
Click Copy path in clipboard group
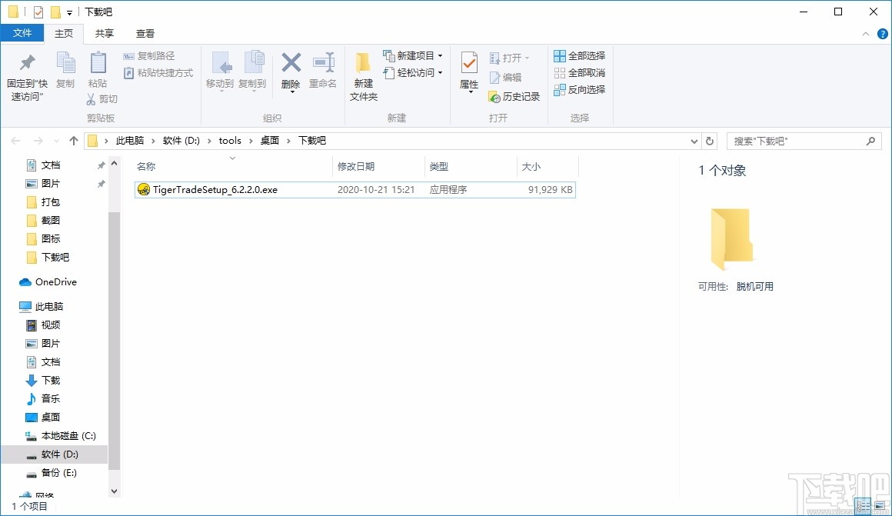(x=149, y=56)
